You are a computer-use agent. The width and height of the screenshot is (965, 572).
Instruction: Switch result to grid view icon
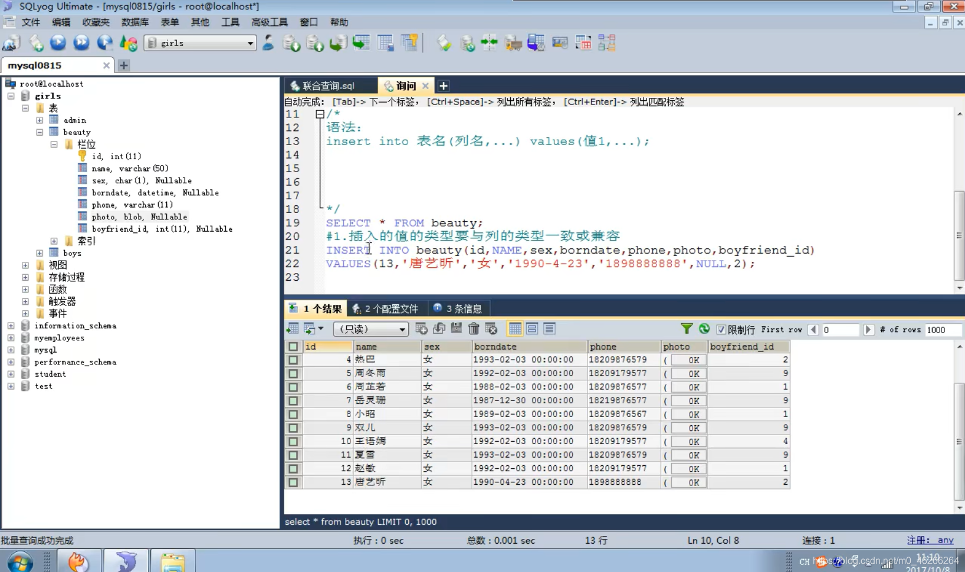click(x=515, y=328)
